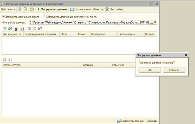Image resolution: width=195 pixels, height=124 pixels.
Task: Maximize the CommerceML window
Action: (152, 4)
